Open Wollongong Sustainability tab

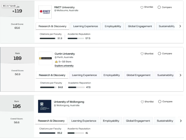coord(165,121)
